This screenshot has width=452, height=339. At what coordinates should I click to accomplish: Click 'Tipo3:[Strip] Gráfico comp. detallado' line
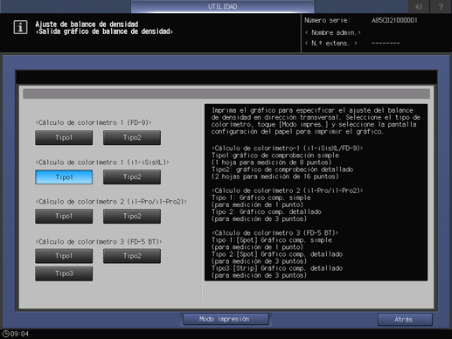coord(277,268)
